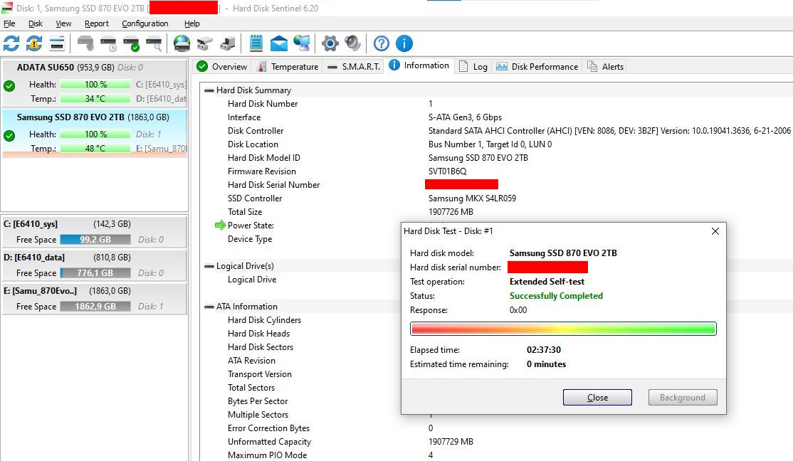This screenshot has width=793, height=461.
Task: Open the File menu
Action: click(x=9, y=23)
